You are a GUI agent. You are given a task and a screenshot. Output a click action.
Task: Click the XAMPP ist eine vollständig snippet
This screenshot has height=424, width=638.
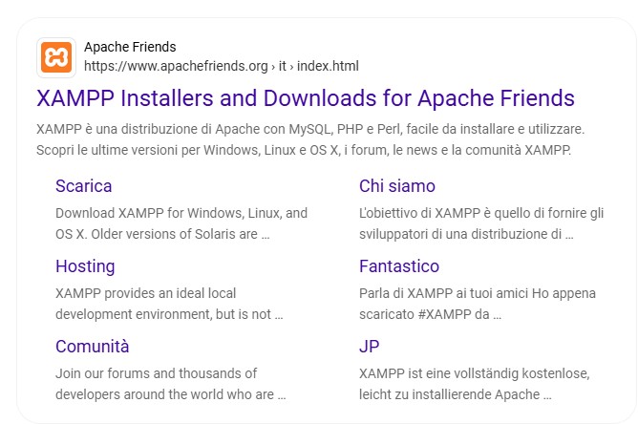tap(474, 384)
